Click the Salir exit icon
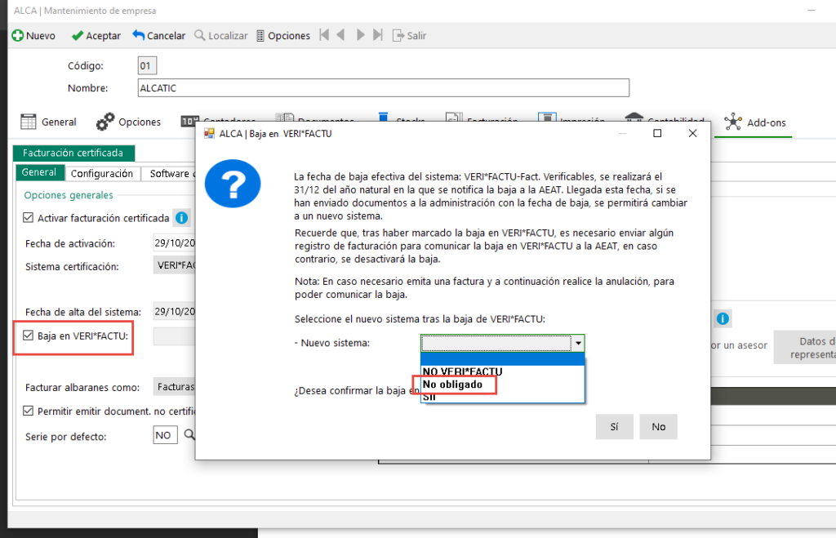 point(399,36)
